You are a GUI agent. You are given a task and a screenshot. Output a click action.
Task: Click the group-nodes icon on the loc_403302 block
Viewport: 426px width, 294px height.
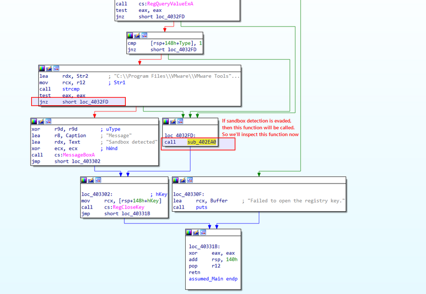pyautogui.click(x=98, y=180)
